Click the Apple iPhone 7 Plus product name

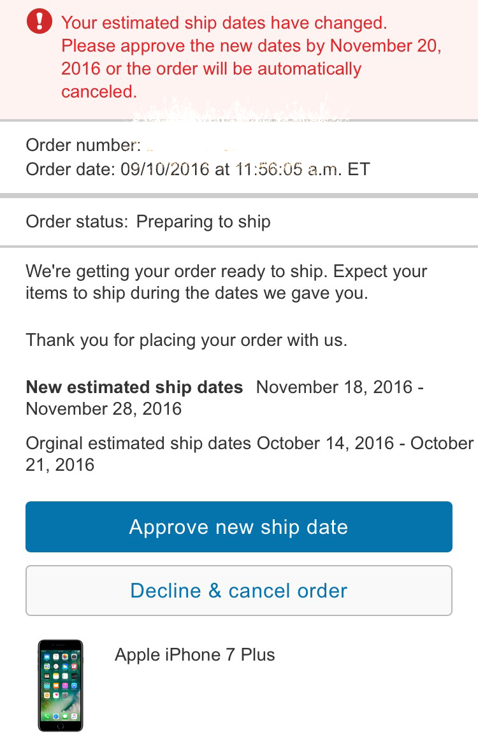point(194,655)
